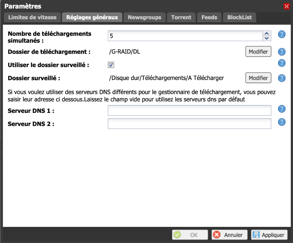
Task: Open the BlockList tab
Action: point(239,17)
